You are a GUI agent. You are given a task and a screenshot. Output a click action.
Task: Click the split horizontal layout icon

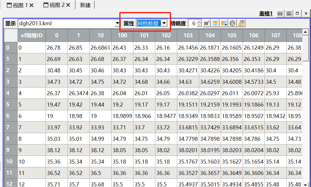[289, 14]
